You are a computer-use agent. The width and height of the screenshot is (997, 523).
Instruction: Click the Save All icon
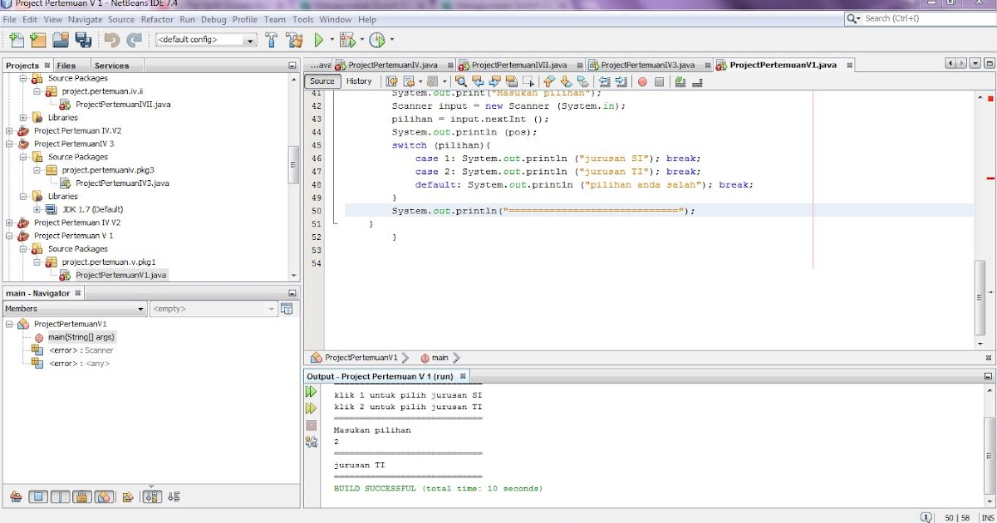tap(83, 40)
